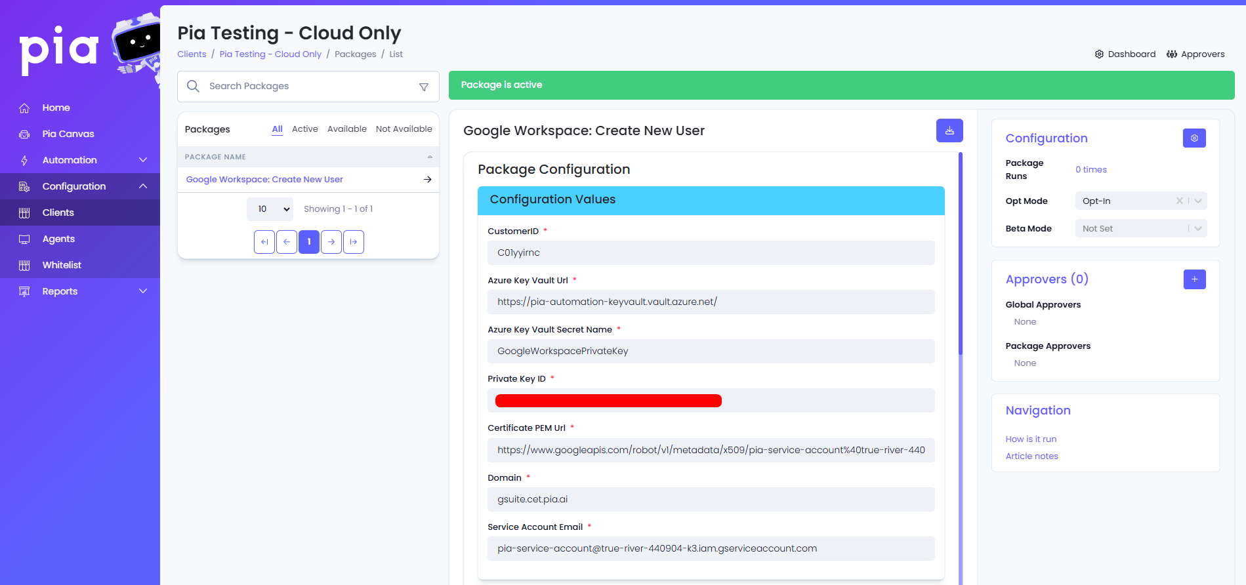The width and height of the screenshot is (1246, 585).
Task: Collapse the Configuration menu chevron
Action: tap(143, 186)
